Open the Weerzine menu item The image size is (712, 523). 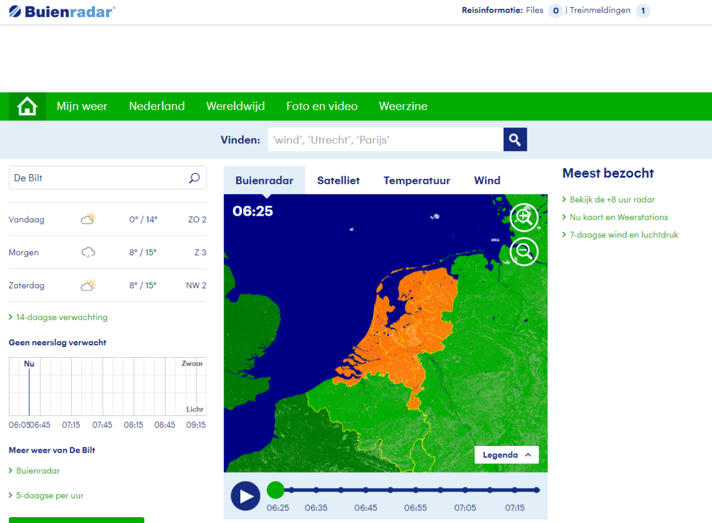[403, 107]
